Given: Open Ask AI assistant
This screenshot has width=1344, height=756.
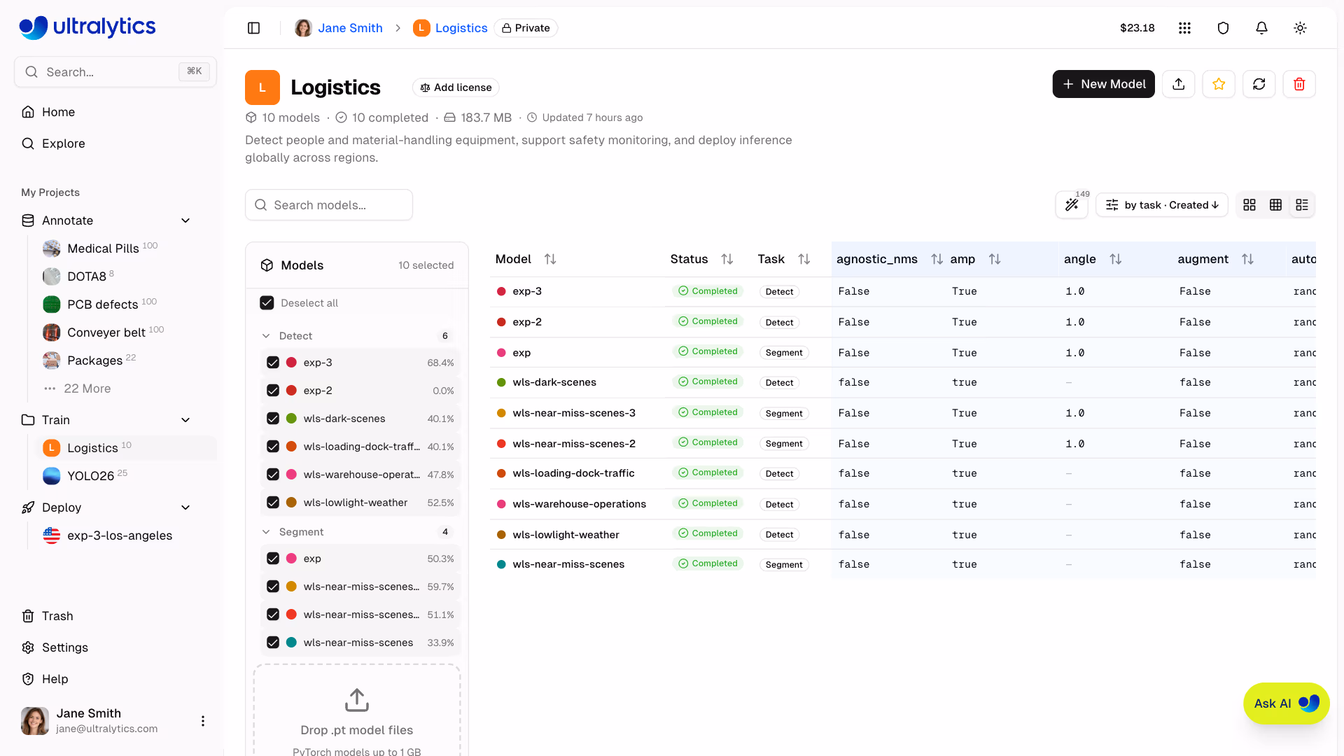Looking at the screenshot, I should 1286,703.
